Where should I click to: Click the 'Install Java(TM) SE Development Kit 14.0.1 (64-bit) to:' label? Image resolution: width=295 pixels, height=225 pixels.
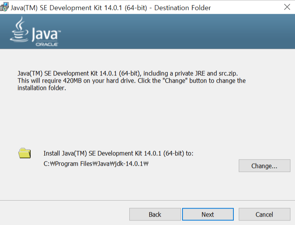point(118,153)
